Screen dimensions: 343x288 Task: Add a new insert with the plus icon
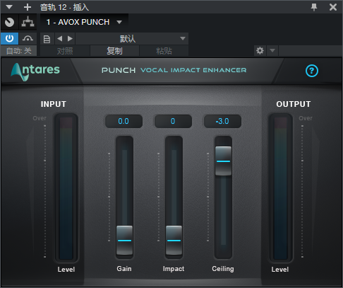coord(28,7)
